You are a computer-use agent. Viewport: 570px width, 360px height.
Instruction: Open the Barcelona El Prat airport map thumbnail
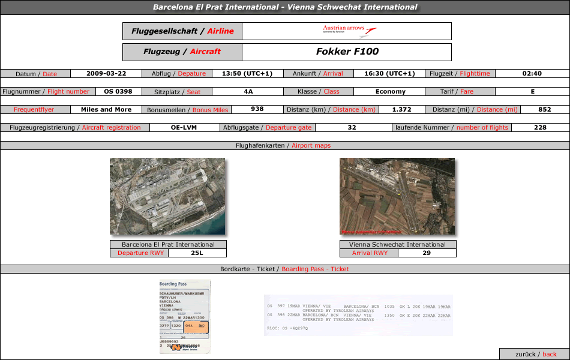point(167,196)
